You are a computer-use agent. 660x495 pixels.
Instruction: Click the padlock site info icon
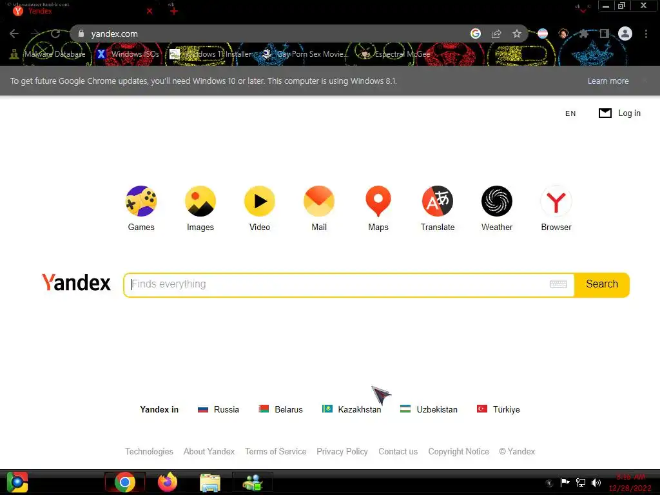pyautogui.click(x=81, y=34)
